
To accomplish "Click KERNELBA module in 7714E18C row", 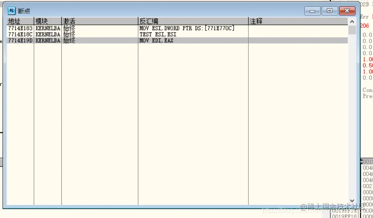I will tap(48, 34).
